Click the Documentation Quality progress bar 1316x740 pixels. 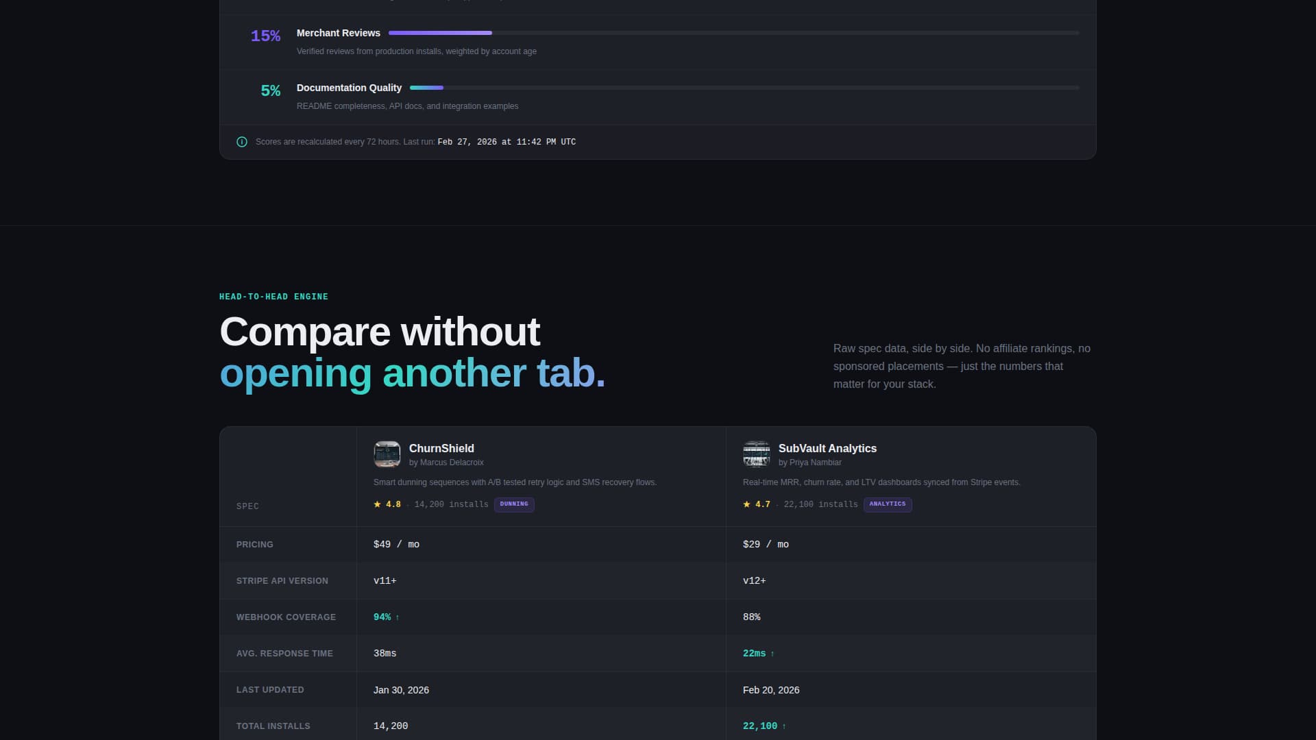click(x=426, y=88)
